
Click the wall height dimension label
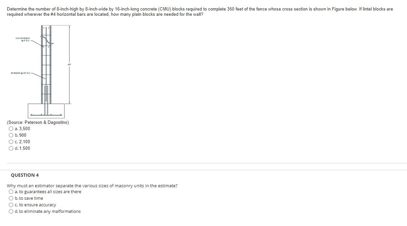click(x=69, y=65)
